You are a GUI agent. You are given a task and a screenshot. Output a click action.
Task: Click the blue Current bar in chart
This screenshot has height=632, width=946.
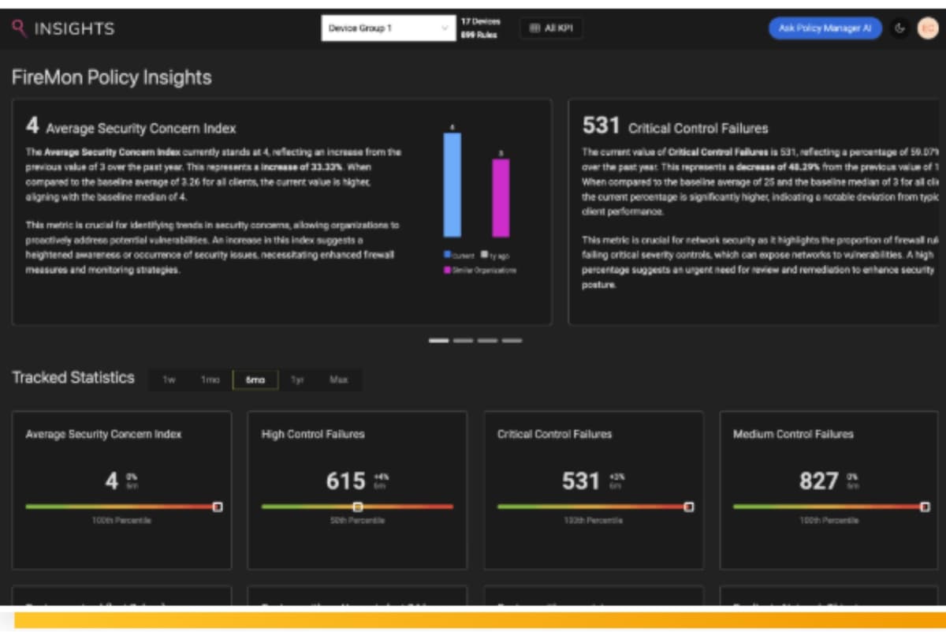[x=452, y=185]
